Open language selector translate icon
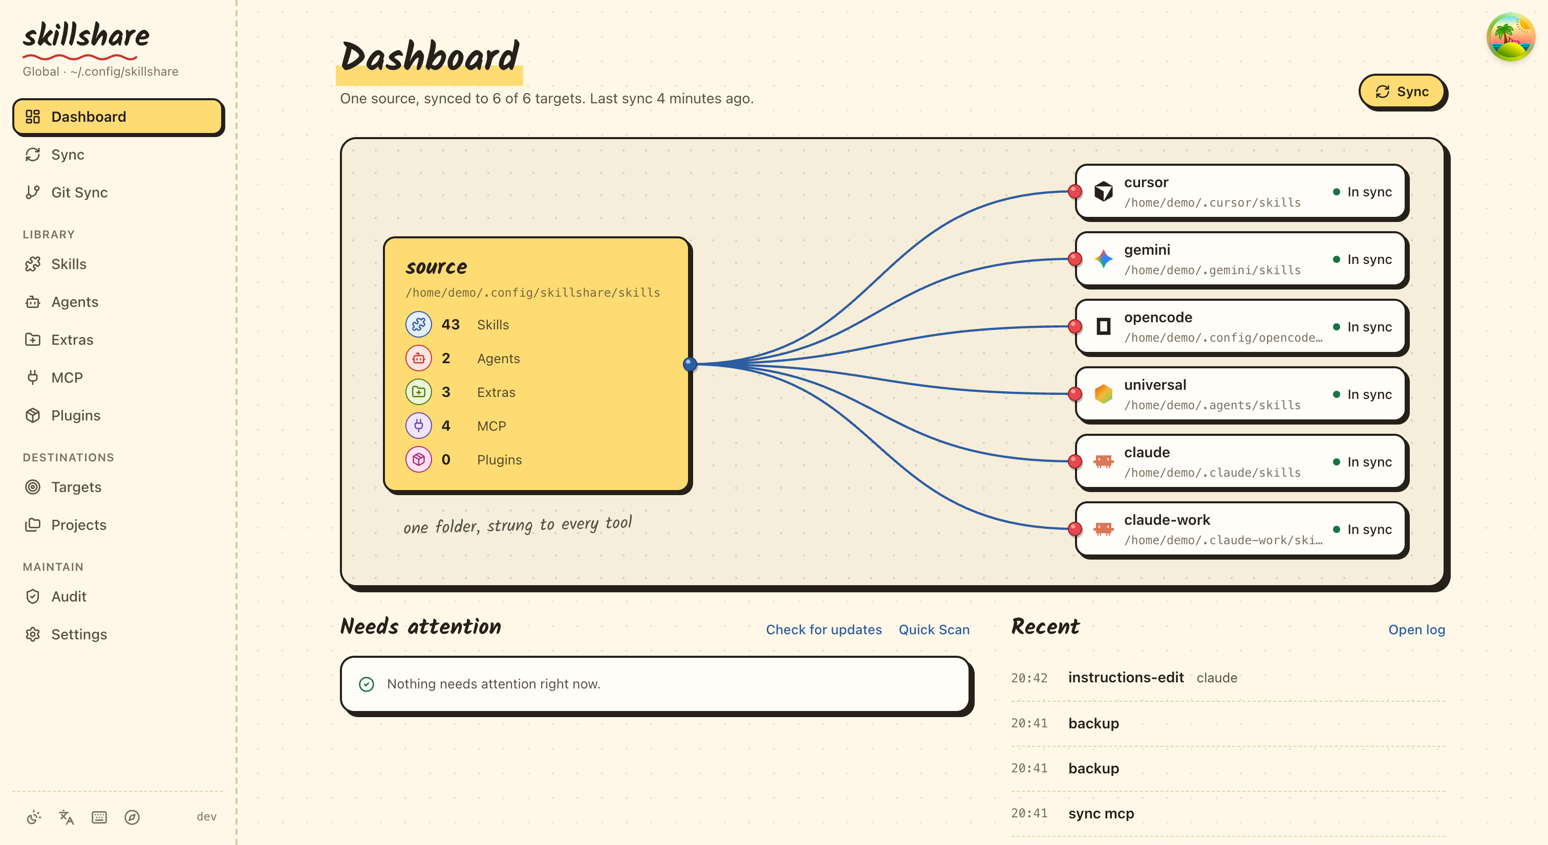This screenshot has width=1548, height=845. (x=66, y=817)
